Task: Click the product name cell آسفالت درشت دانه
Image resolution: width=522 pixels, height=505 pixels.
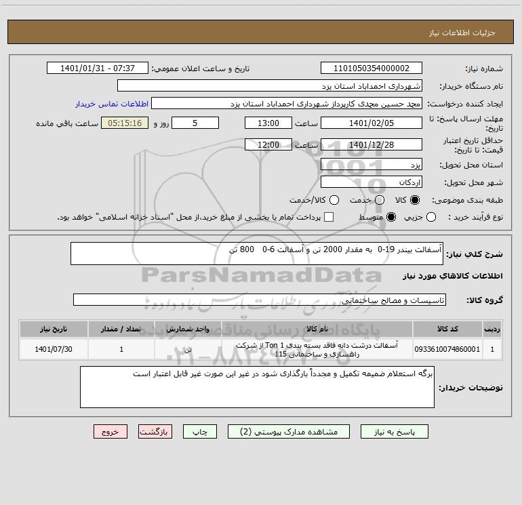Action: [x=317, y=349]
